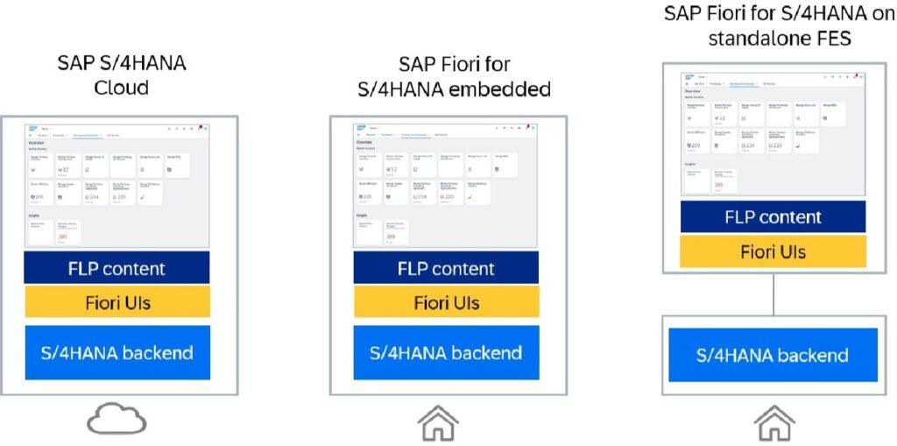Select S/4HANA backend box in the embedded column
This screenshot has width=897, height=446.
coord(446,353)
